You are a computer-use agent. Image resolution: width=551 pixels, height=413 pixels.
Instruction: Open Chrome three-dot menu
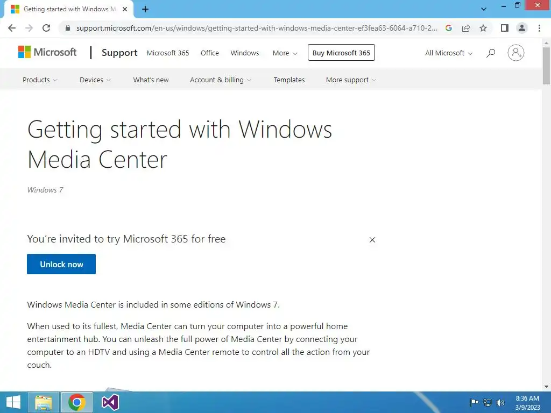click(539, 28)
